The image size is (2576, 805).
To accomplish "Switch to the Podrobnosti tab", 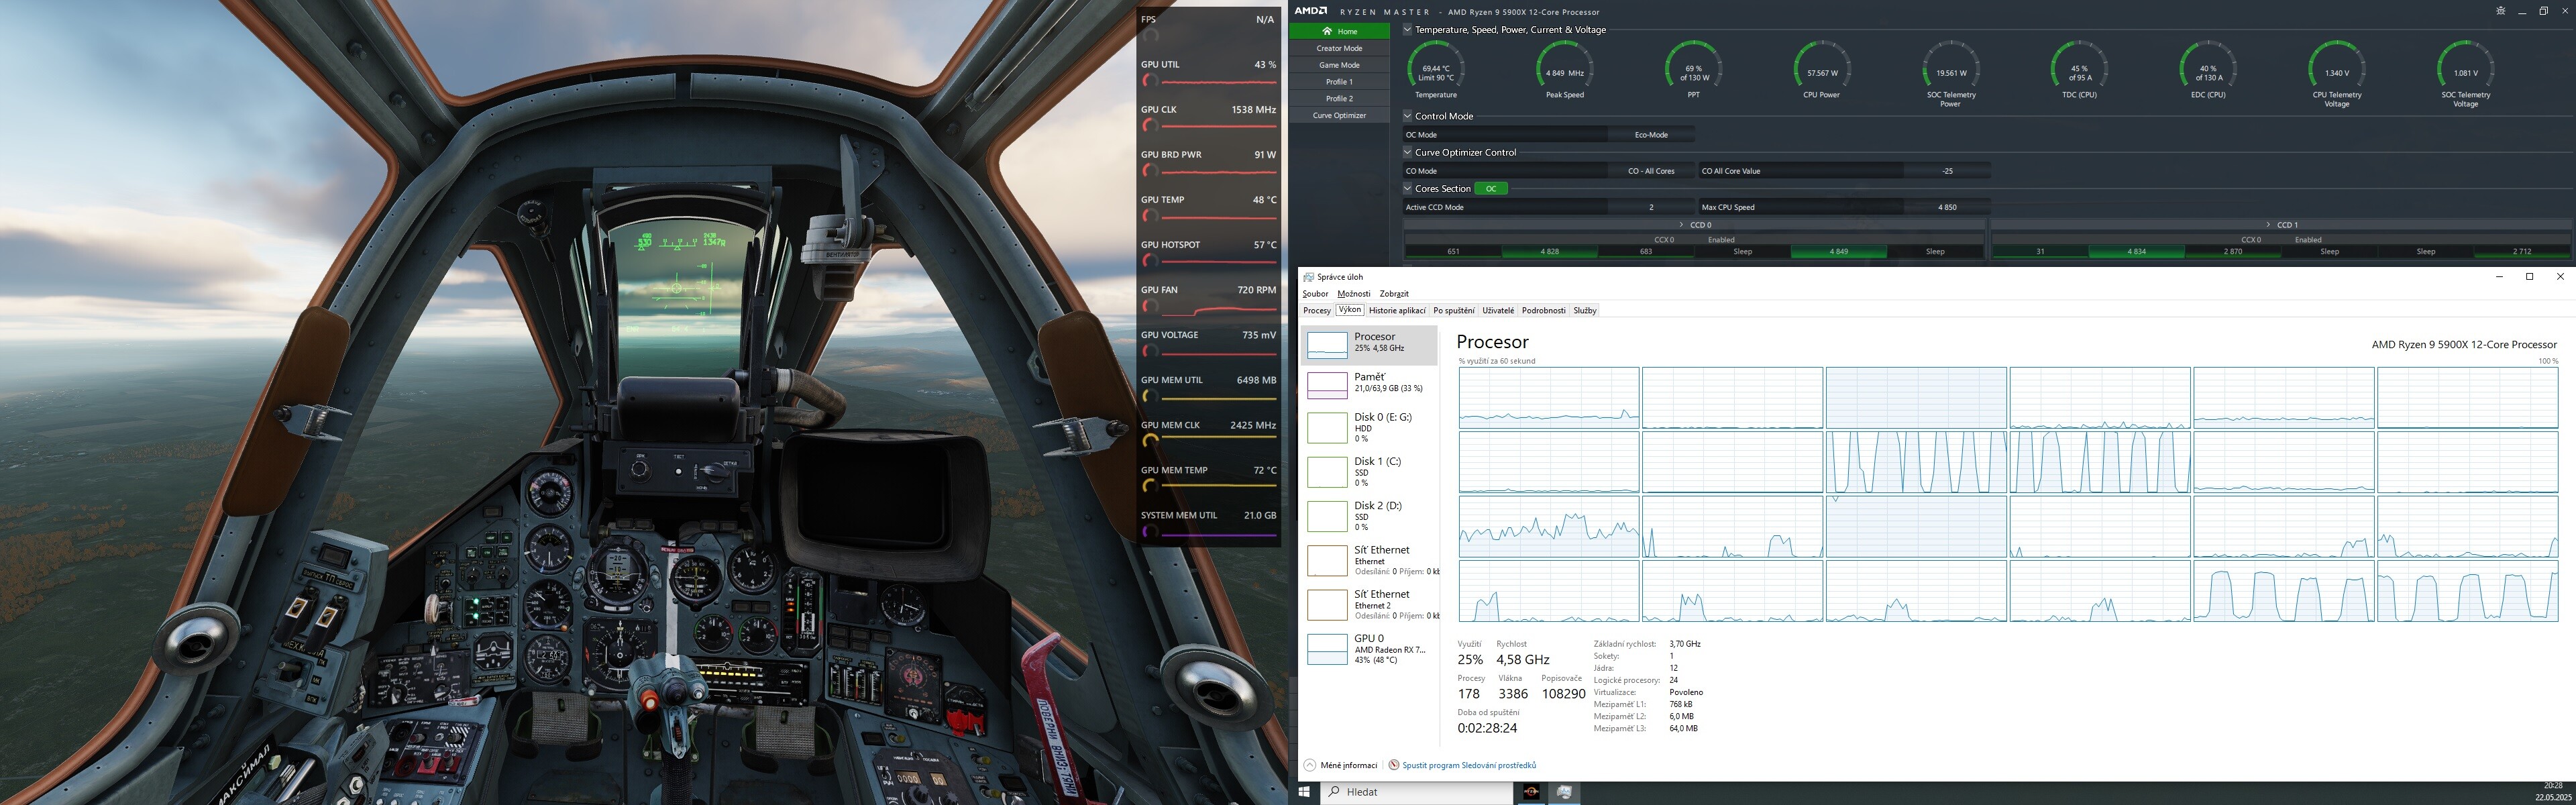I will click(1544, 311).
